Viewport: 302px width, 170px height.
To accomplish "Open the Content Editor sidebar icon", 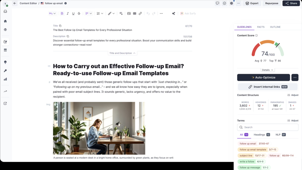I will (x=5, y=42).
